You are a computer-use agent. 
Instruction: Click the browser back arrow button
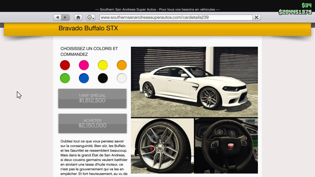point(57,17)
